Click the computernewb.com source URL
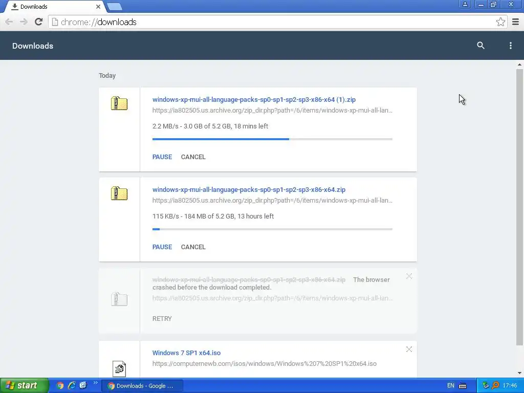The image size is (524, 393). coord(265,364)
